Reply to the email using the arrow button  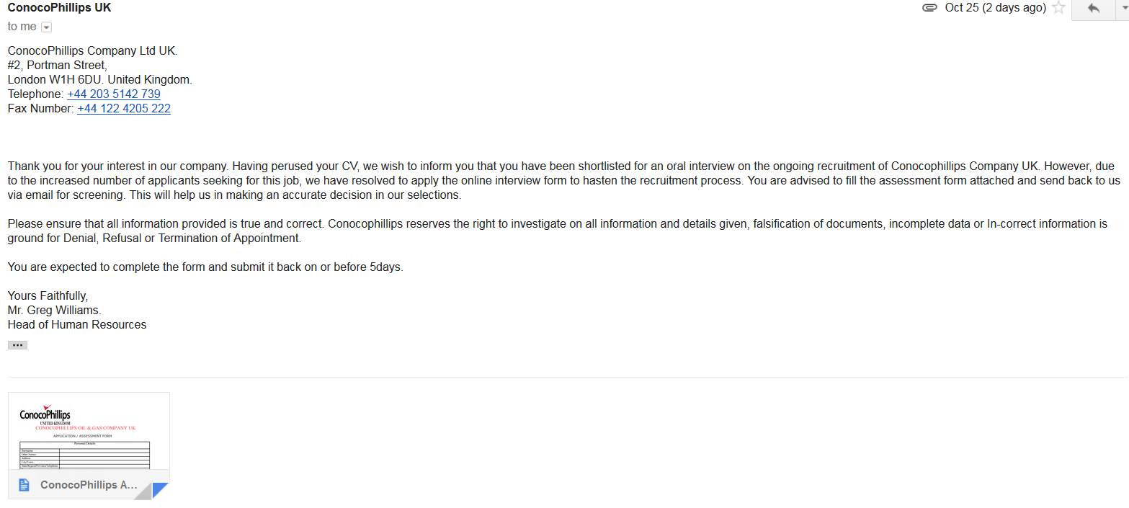[x=1094, y=9]
